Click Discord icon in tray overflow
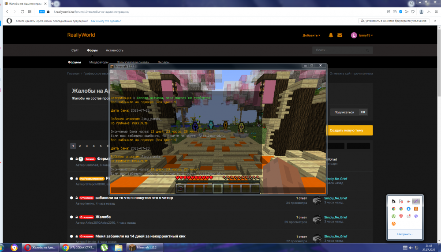Viewport: 441px width, 252px height. (408, 216)
